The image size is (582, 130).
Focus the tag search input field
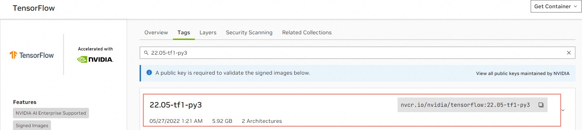pos(357,53)
